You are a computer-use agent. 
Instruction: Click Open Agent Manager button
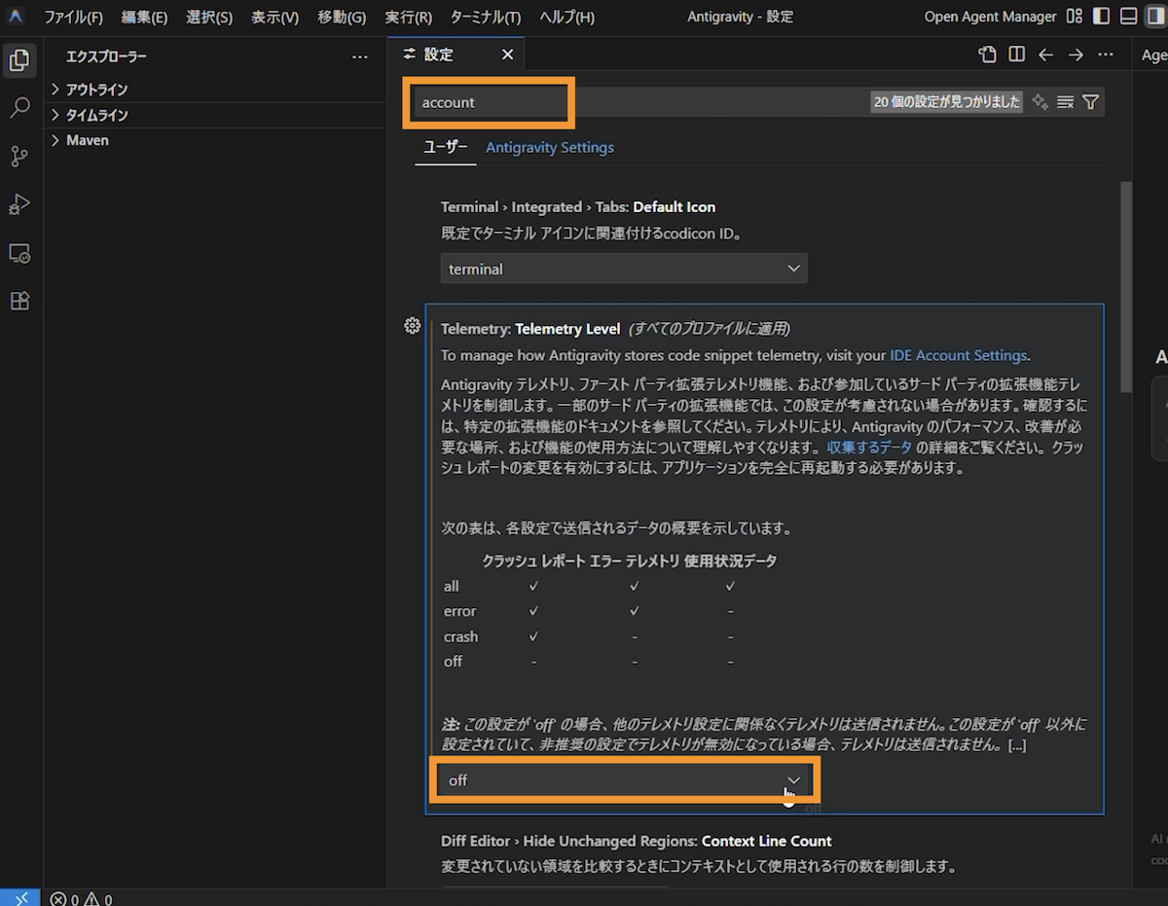click(990, 17)
